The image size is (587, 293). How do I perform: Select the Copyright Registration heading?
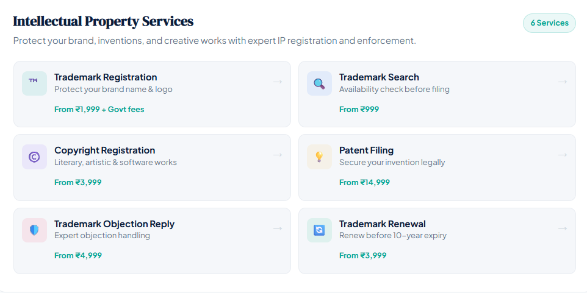tap(104, 150)
